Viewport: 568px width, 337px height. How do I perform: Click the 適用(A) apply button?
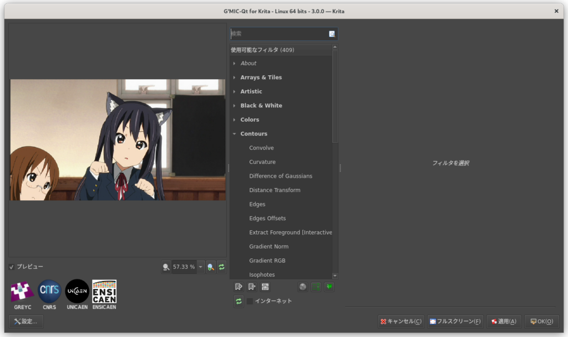coord(504,321)
